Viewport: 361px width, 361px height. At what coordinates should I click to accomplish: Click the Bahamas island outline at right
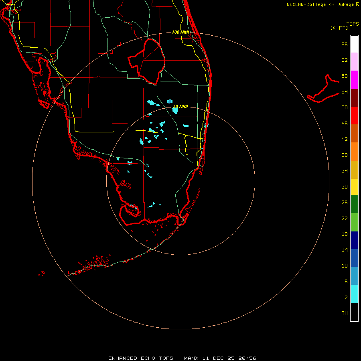(x=323, y=89)
